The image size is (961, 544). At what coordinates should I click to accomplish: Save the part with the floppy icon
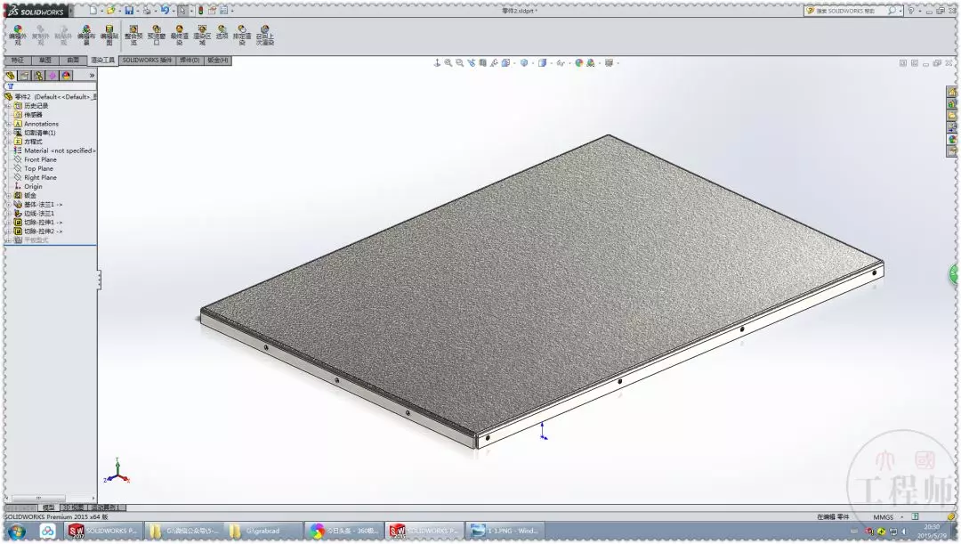(129, 11)
